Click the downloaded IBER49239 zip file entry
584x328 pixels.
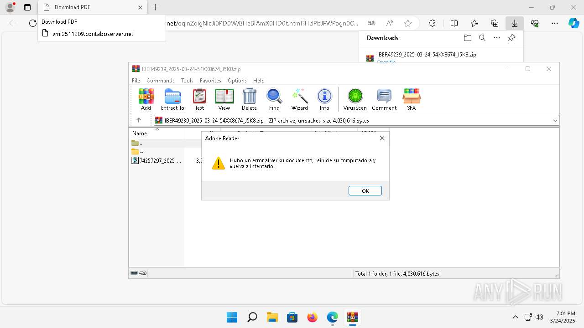(x=427, y=54)
